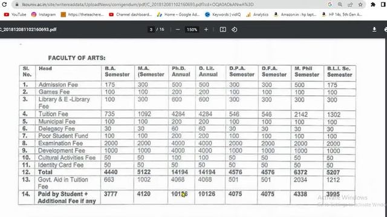387x217 pixels.
Task: Zoom out the PDF with minus button
Action: coord(178,30)
